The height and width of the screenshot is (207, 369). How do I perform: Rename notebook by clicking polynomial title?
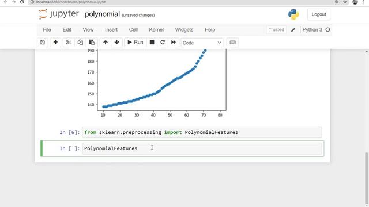102,14
